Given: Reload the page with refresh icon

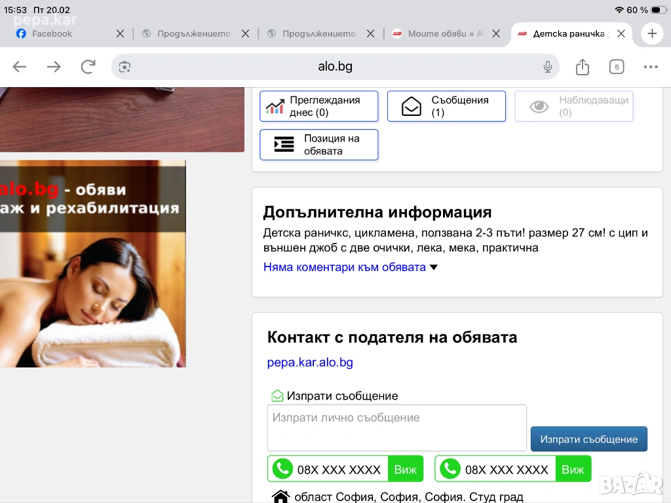Looking at the screenshot, I should [88, 67].
